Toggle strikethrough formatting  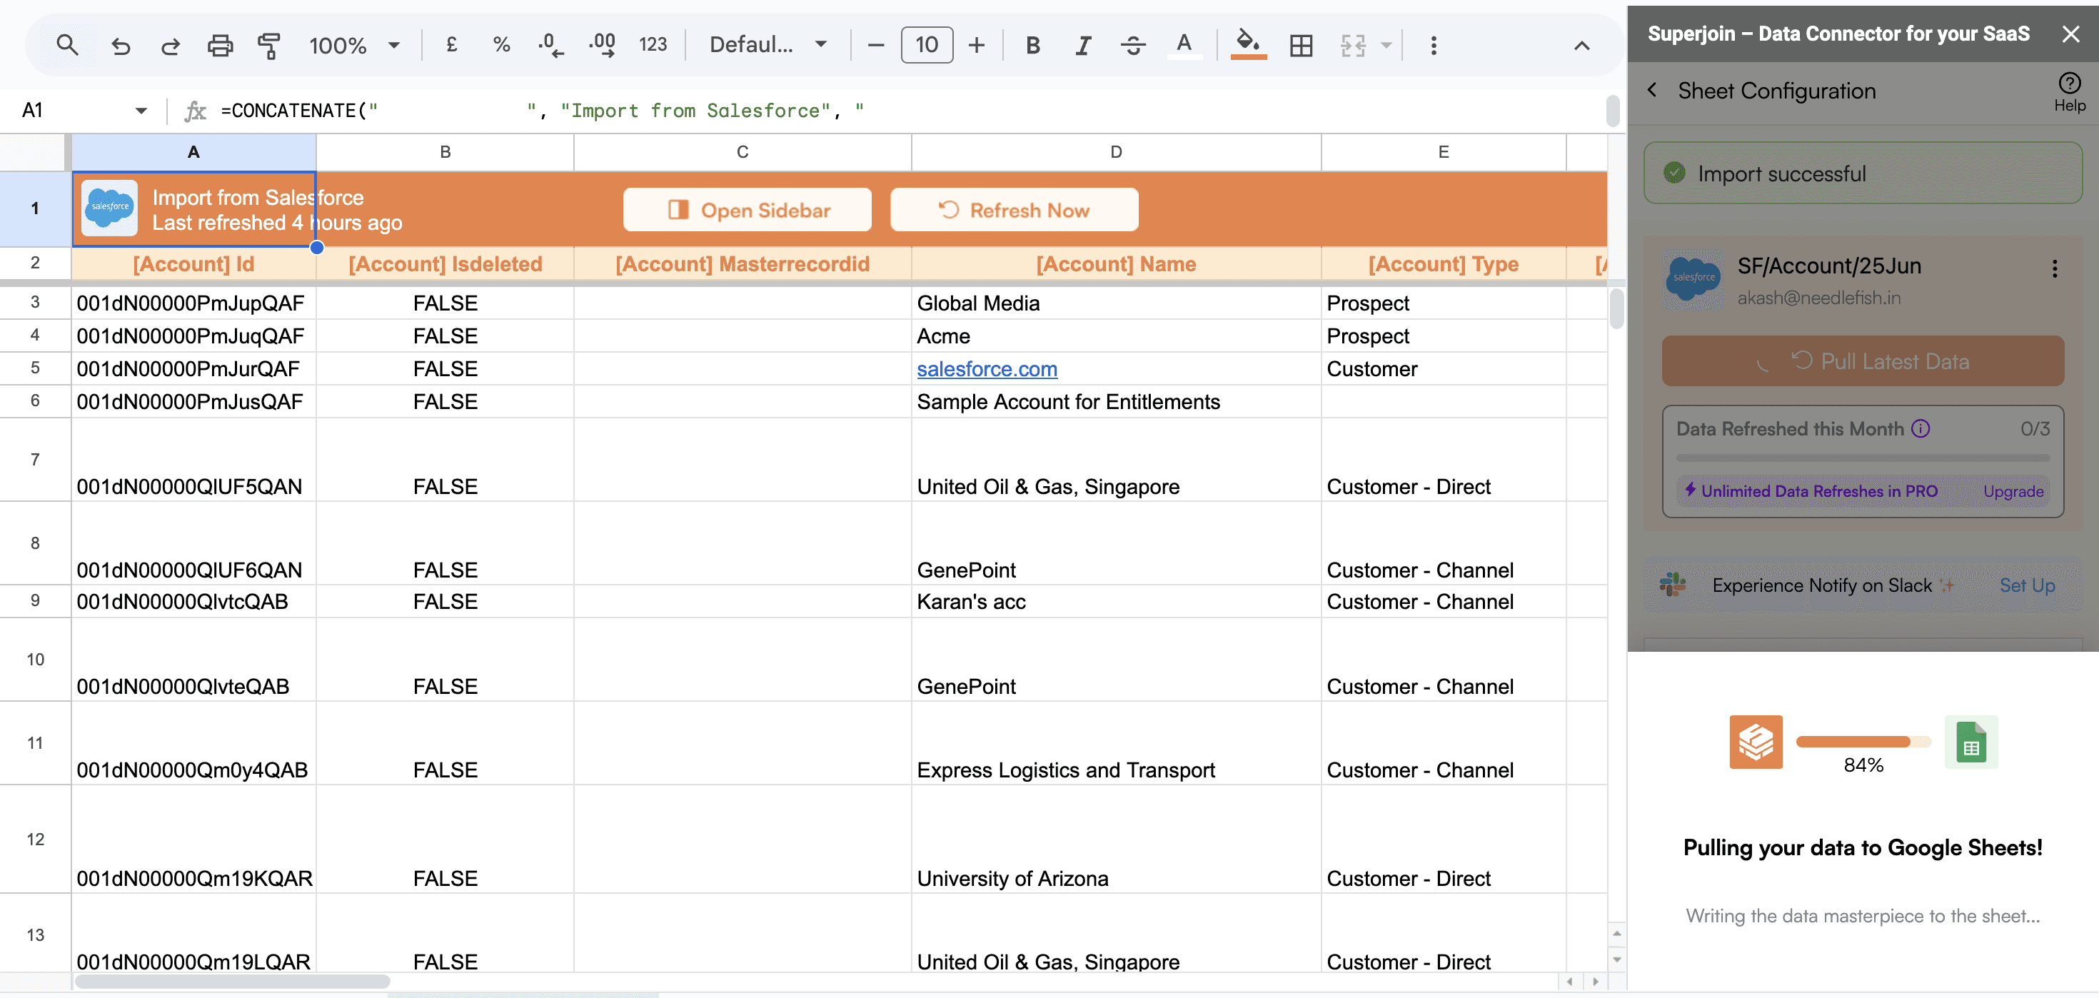tap(1134, 45)
